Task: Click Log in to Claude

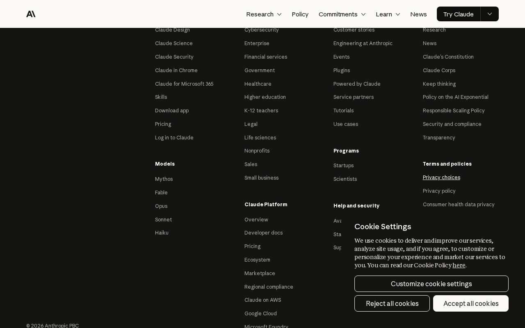Action: 174,137
